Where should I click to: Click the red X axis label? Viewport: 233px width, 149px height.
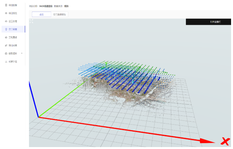pos(225,141)
